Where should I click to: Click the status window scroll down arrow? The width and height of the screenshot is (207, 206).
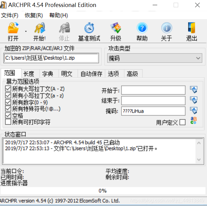click(199, 159)
